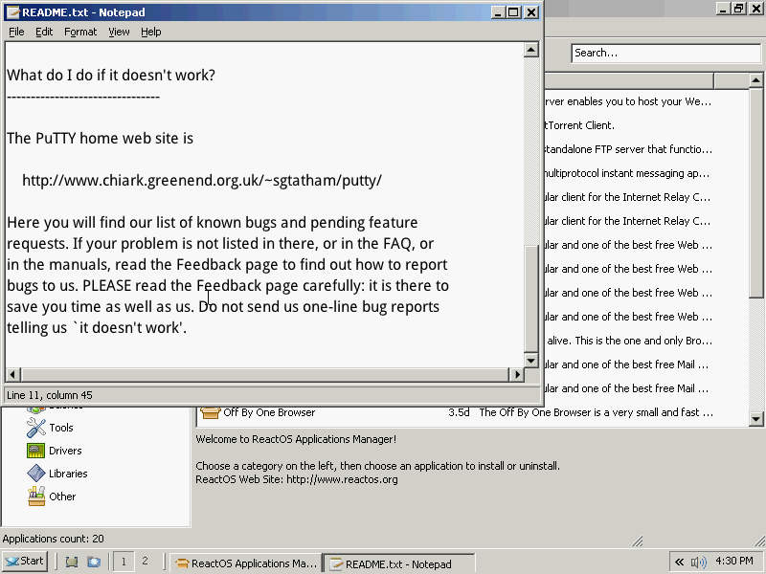Click the show desktop quick launch icon
Screen dimensions: 766x574
[72, 562]
